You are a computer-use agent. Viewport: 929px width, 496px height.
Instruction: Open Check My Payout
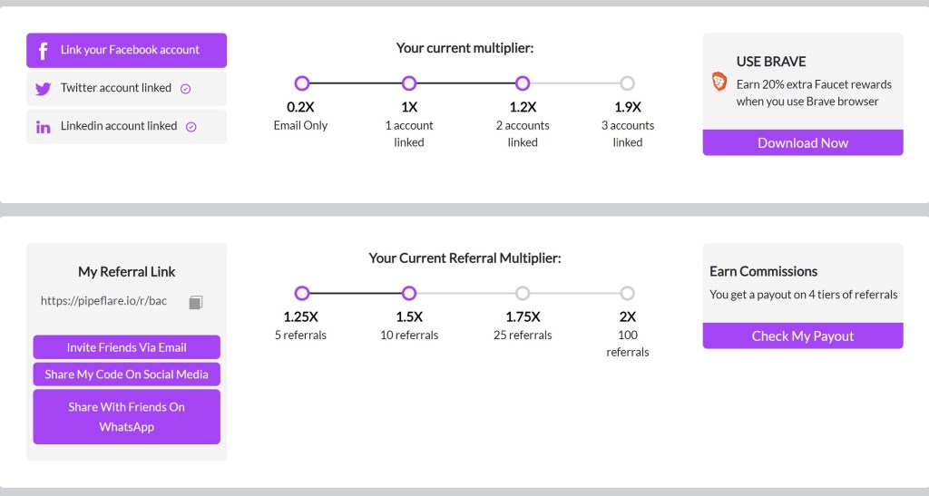[803, 336]
